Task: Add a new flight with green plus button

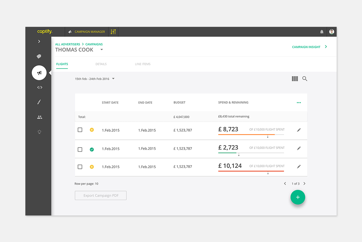Action: [298, 197]
